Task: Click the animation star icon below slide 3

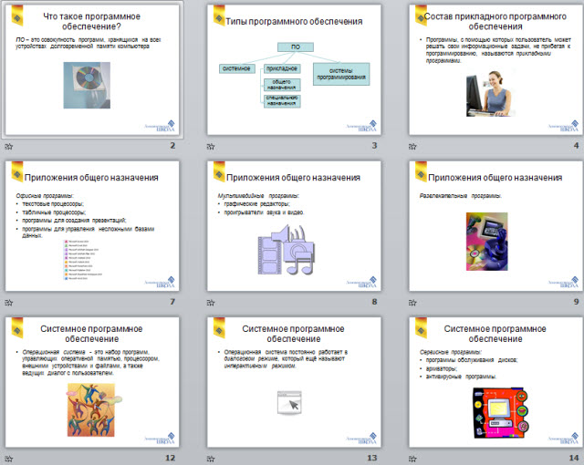Action: (x=213, y=145)
